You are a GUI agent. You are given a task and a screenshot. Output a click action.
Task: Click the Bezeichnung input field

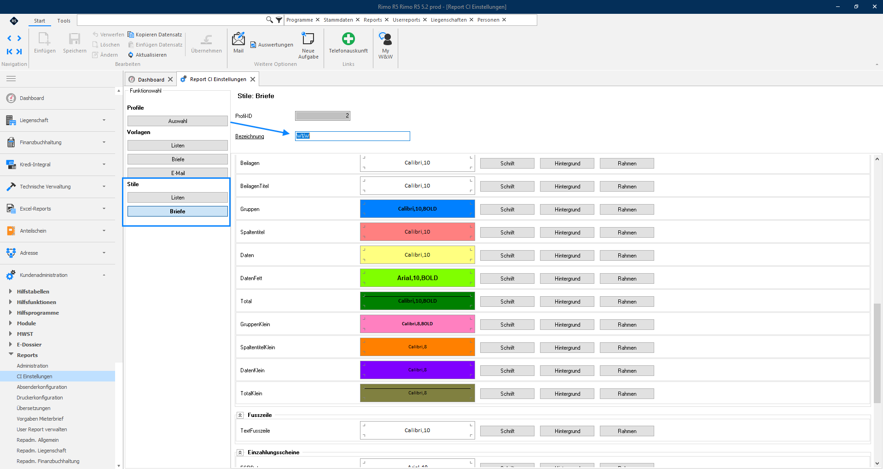[x=353, y=136]
